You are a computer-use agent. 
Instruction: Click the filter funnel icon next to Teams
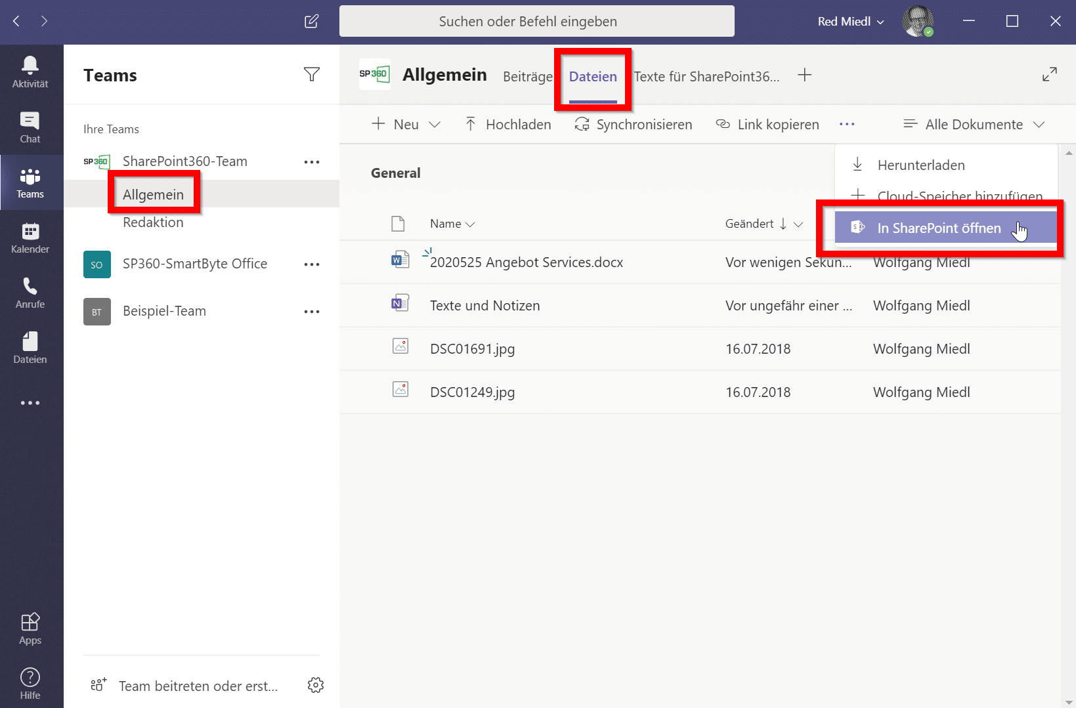pos(312,74)
